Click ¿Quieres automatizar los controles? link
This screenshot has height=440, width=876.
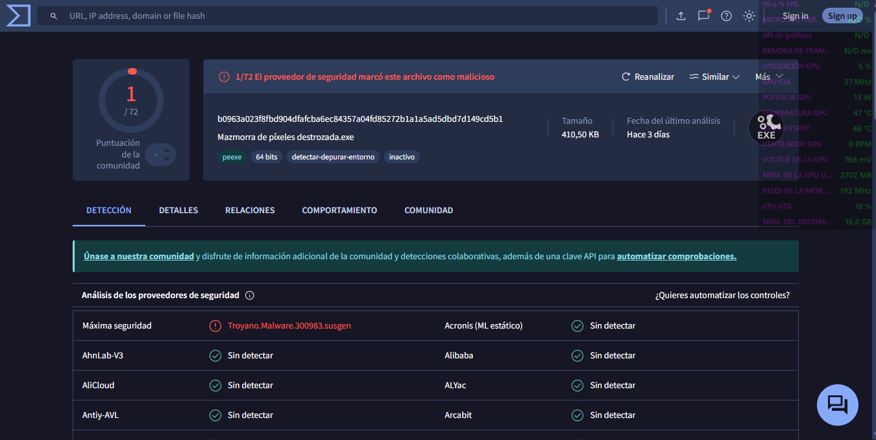[722, 295]
